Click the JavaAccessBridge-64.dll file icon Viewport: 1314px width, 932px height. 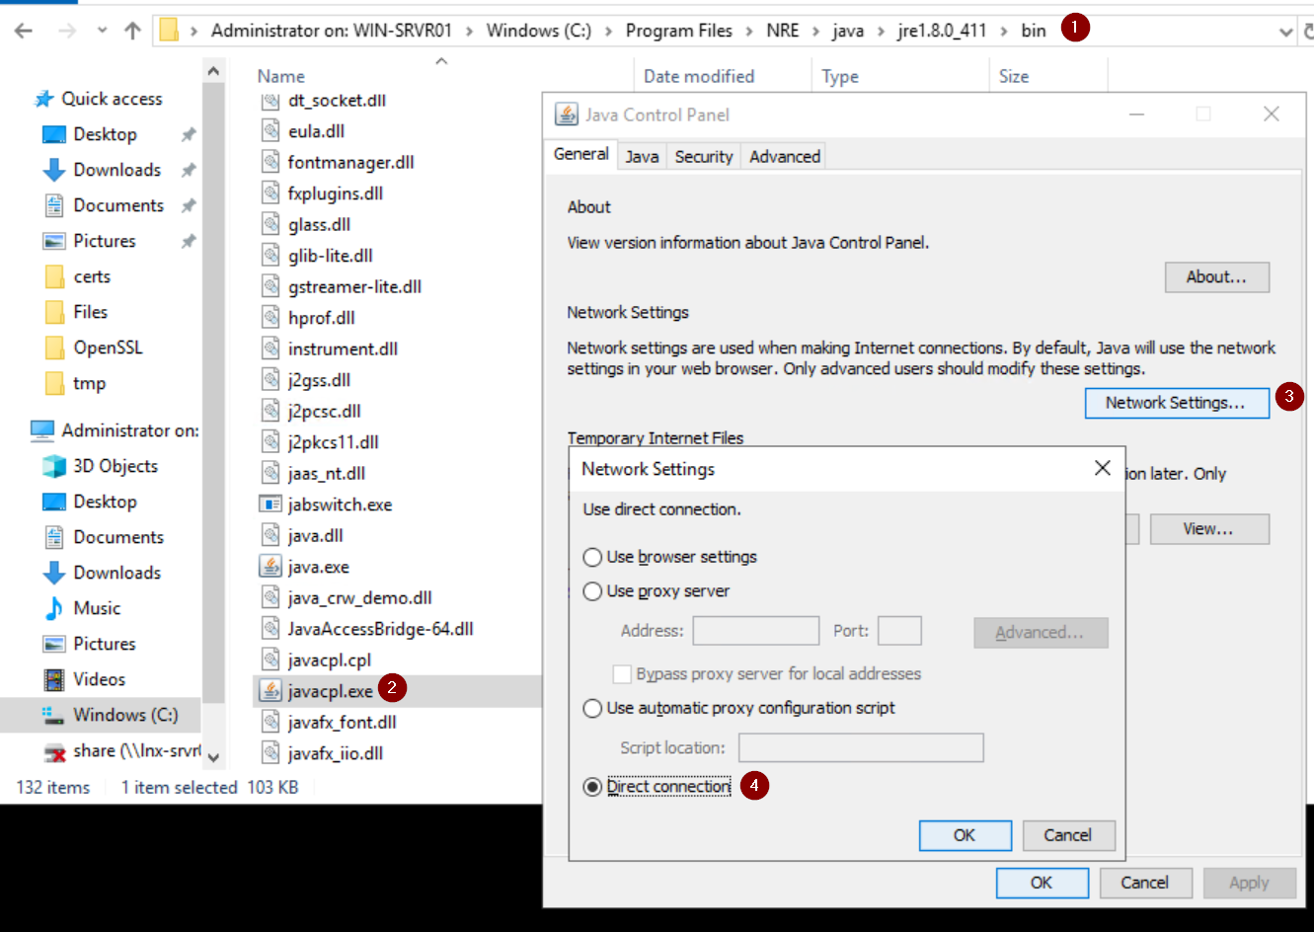pos(271,629)
